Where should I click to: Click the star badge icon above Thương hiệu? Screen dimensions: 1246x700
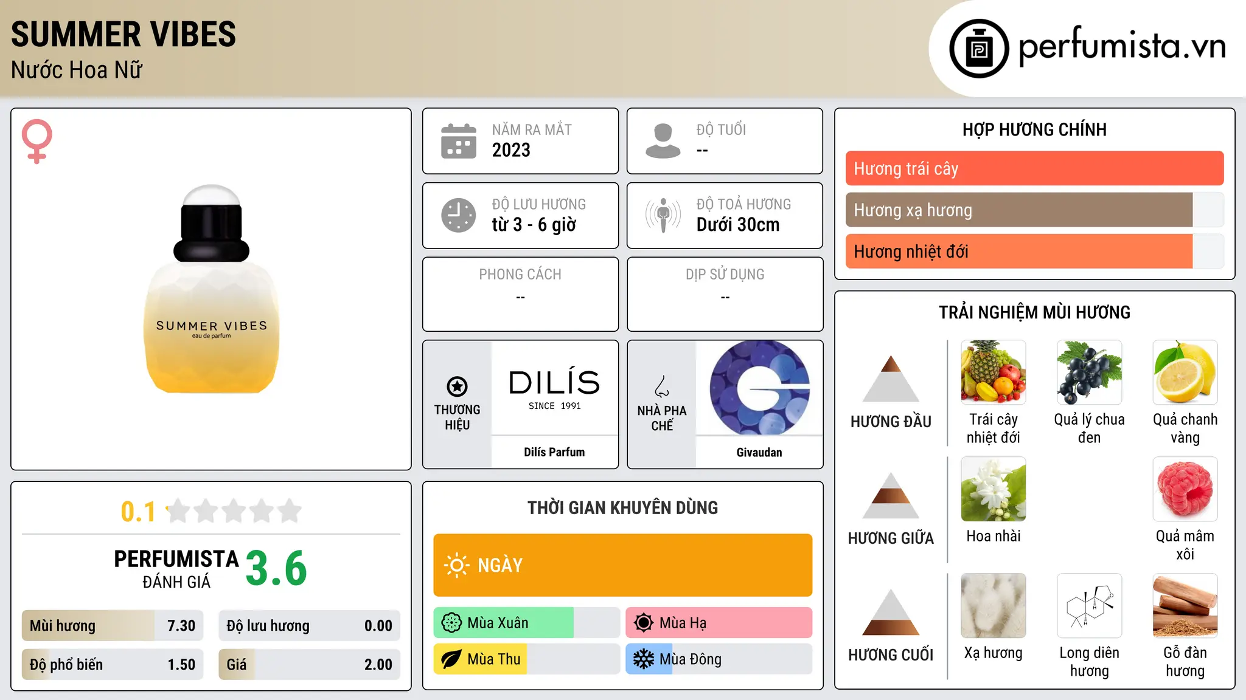coord(457,386)
